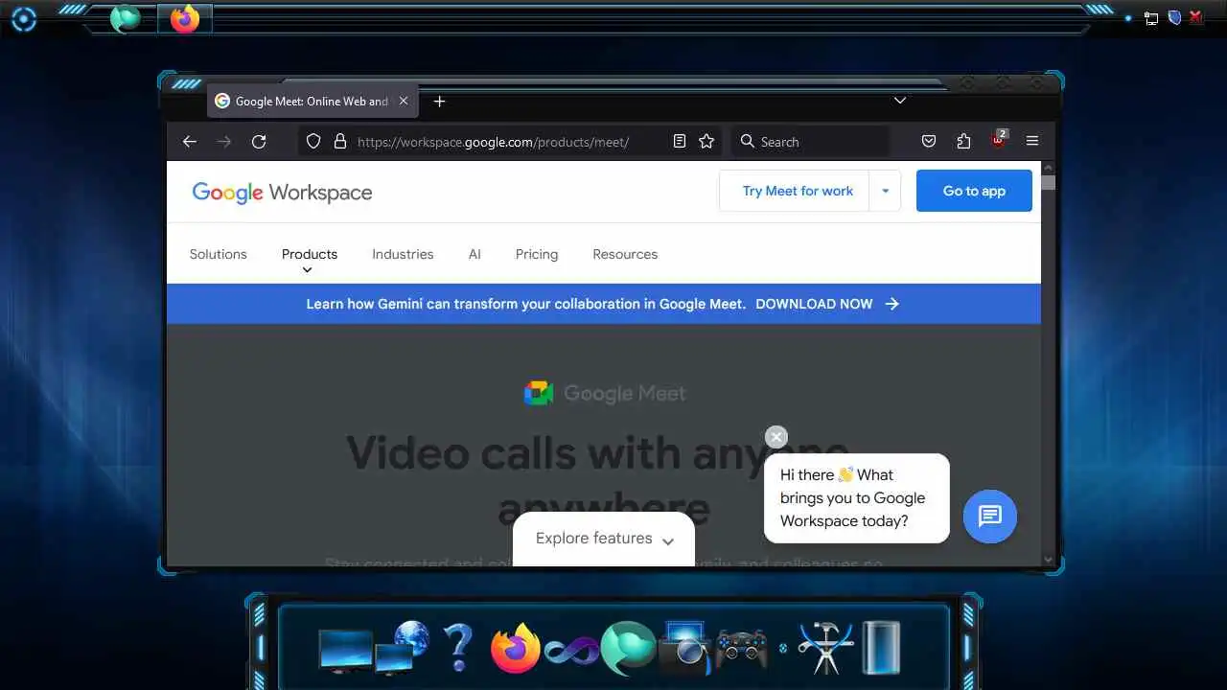Focus the Firefox Search box
Screen dimensions: 1227x690
tap(811, 142)
